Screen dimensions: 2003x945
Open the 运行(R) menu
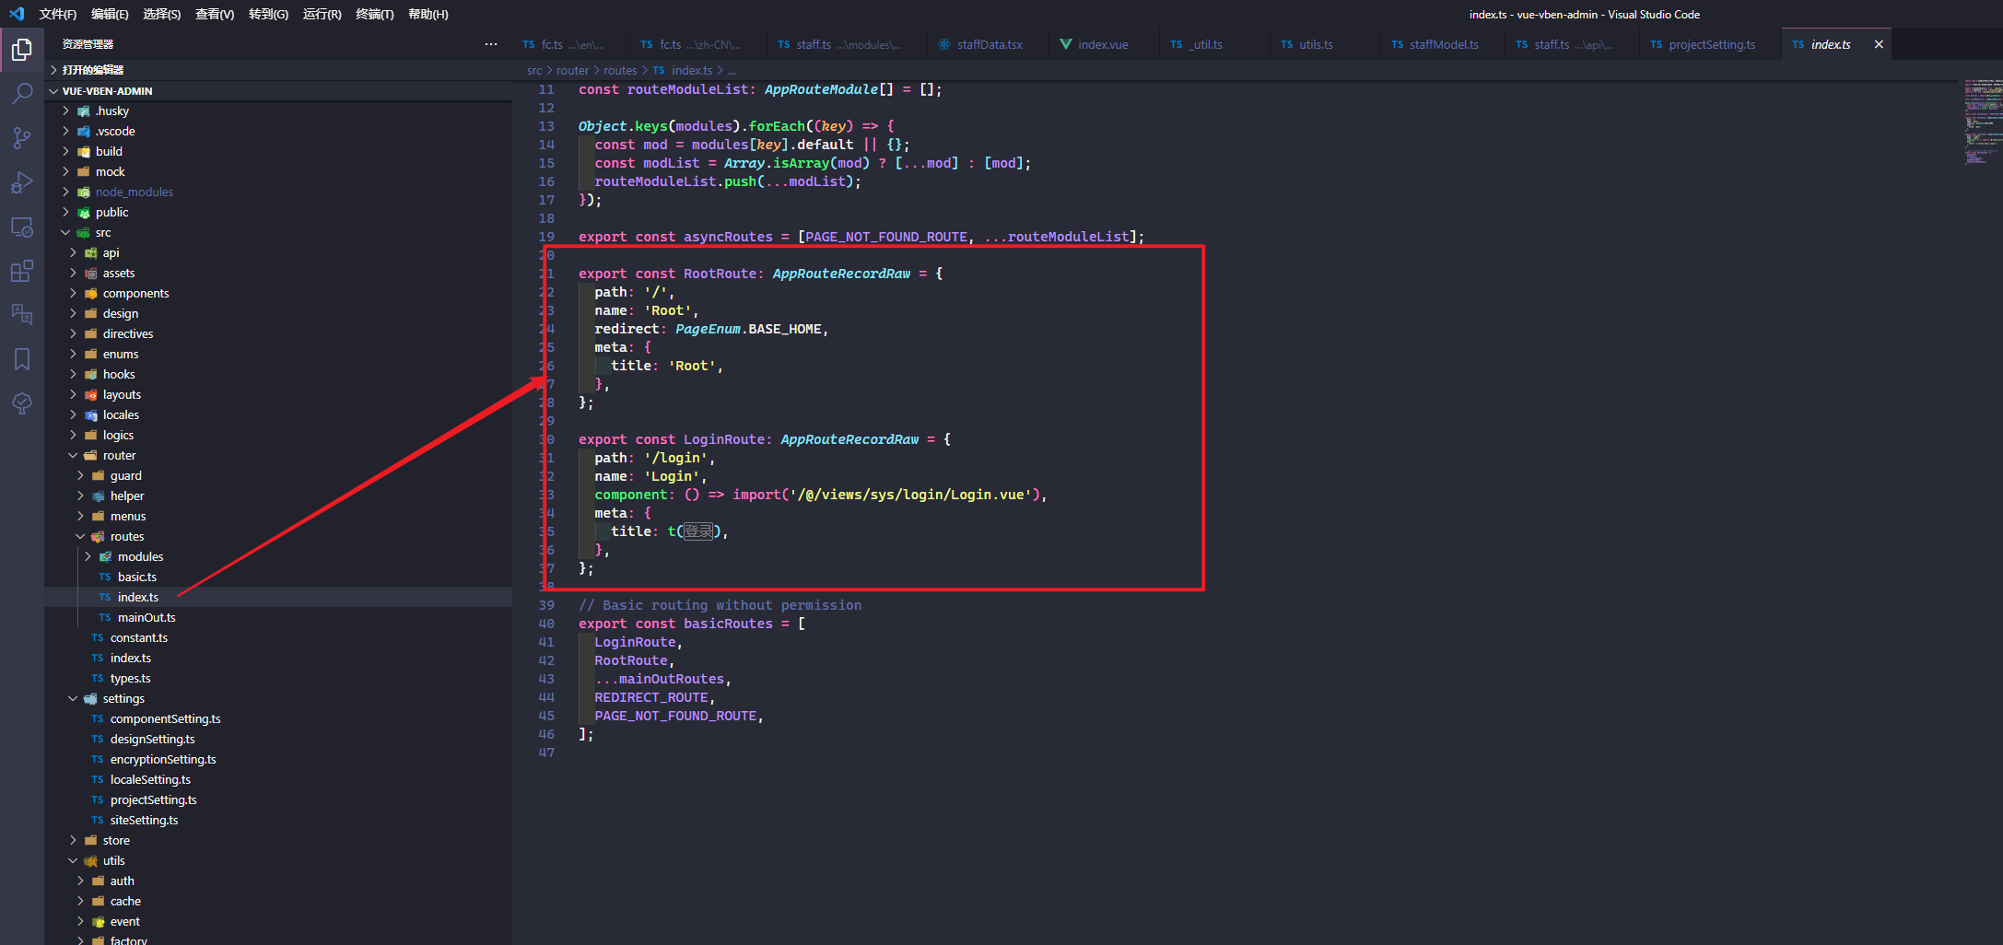(322, 14)
